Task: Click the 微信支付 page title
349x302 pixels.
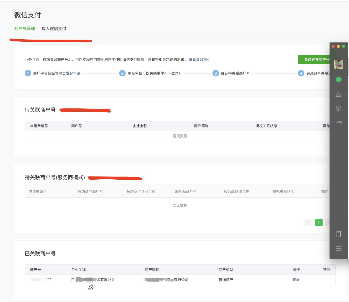Action: pyautogui.click(x=28, y=15)
